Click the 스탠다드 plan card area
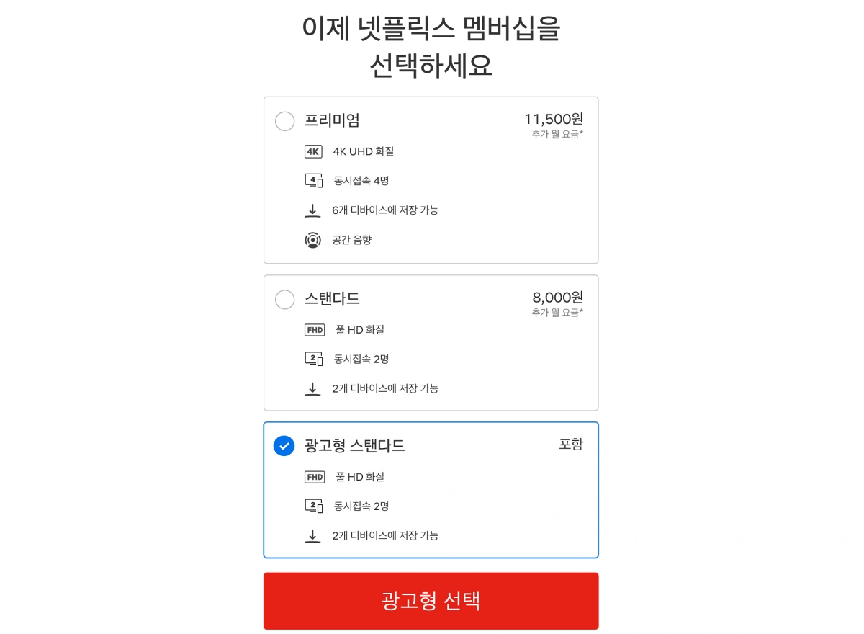Viewport: 864px width, 634px height. click(x=431, y=342)
